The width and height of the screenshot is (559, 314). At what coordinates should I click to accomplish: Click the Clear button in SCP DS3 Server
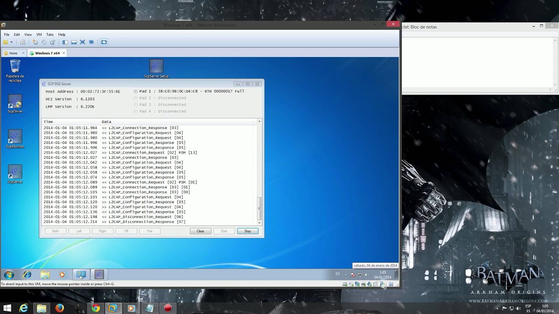(200, 231)
